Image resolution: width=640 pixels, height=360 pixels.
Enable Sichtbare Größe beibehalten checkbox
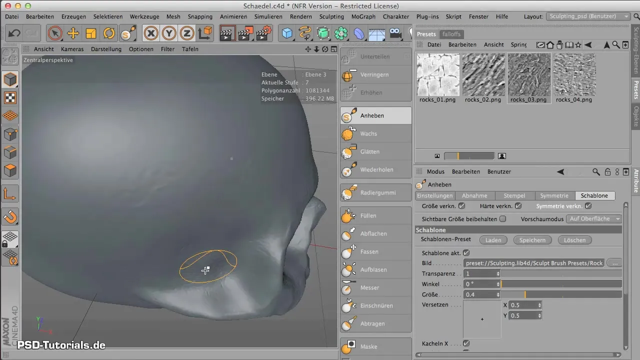point(503,219)
